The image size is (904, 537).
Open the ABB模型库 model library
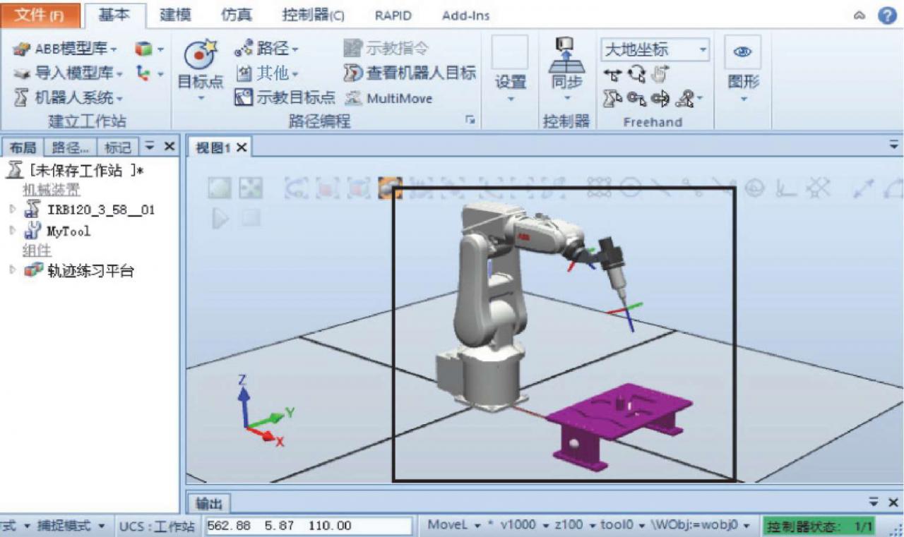[x=65, y=49]
